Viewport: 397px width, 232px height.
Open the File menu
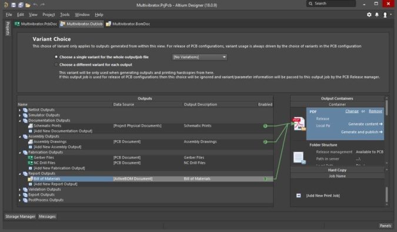tap(9, 15)
